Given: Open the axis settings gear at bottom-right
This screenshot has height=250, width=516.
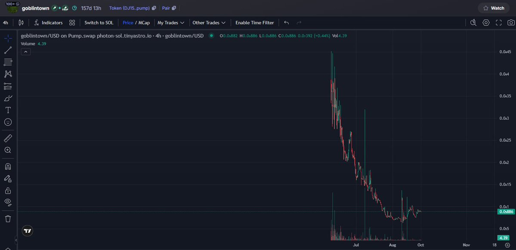Looking at the screenshot, I should pyautogui.click(x=507, y=245).
